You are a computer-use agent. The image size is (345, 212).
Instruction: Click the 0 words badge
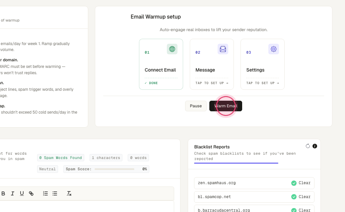click(138, 158)
